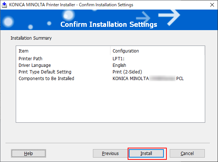This screenshot has width=218, height=162.
Task: Click the Installation Summary label
Action: [31, 38]
